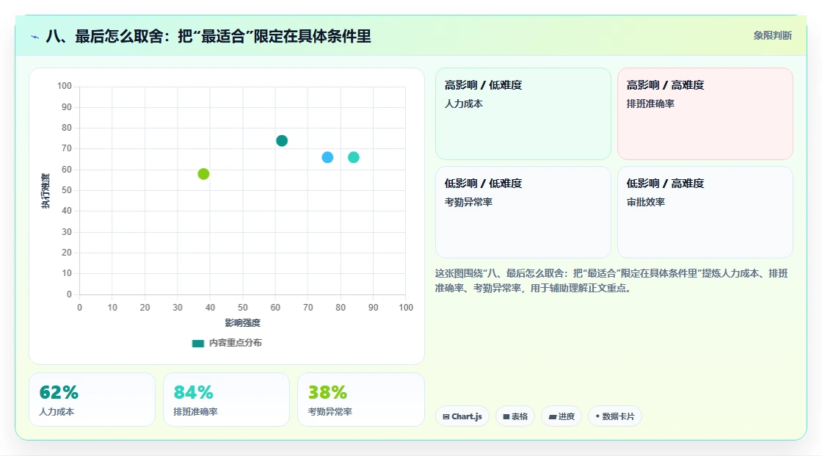Image resolution: width=822 pixels, height=456 pixels.
Task: Click the dark teal scatter point
Action: (x=282, y=141)
